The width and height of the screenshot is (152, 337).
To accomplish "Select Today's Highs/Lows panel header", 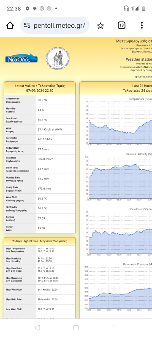I will coord(40,241).
